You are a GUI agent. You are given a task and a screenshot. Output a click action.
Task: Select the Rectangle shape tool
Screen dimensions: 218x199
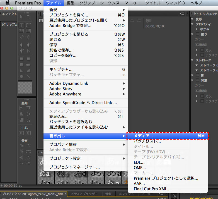[21, 59]
